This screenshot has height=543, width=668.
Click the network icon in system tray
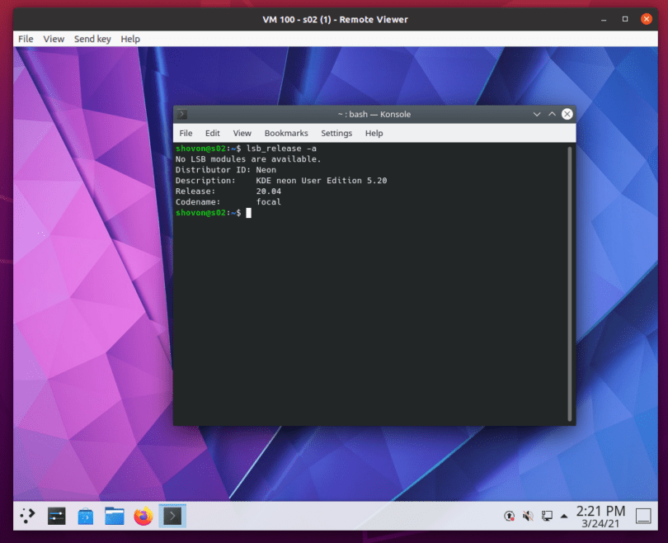point(546,515)
